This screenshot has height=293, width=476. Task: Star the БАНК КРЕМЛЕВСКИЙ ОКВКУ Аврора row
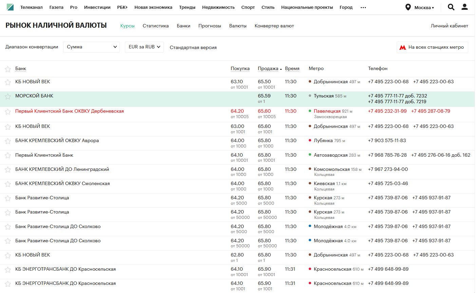pyautogui.click(x=8, y=141)
